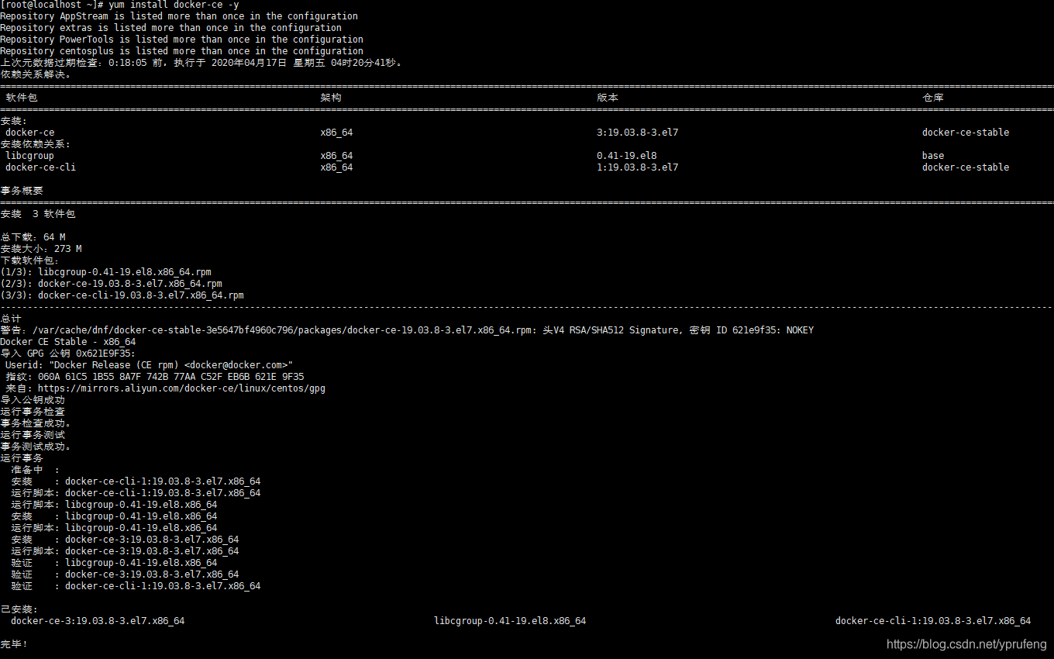The height and width of the screenshot is (659, 1054).
Task: Click 'docker-ce-cli-1:19.03.8-3.el7.x86_64' under 已安装
Action: (x=933, y=621)
